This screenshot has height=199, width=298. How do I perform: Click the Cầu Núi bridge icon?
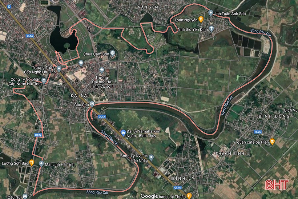25,196
